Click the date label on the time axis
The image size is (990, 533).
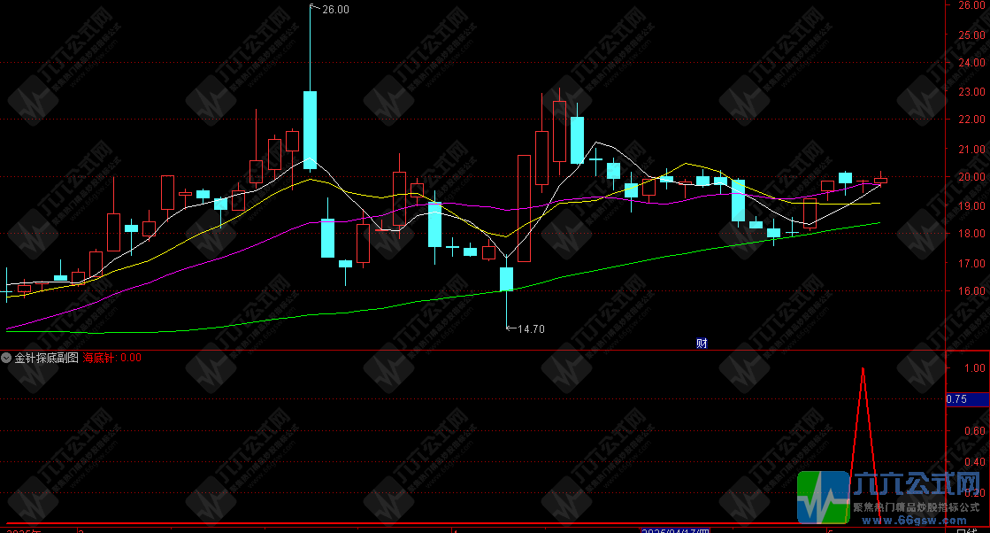coord(677,529)
